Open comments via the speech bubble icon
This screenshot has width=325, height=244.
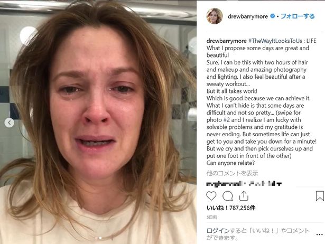(228, 196)
